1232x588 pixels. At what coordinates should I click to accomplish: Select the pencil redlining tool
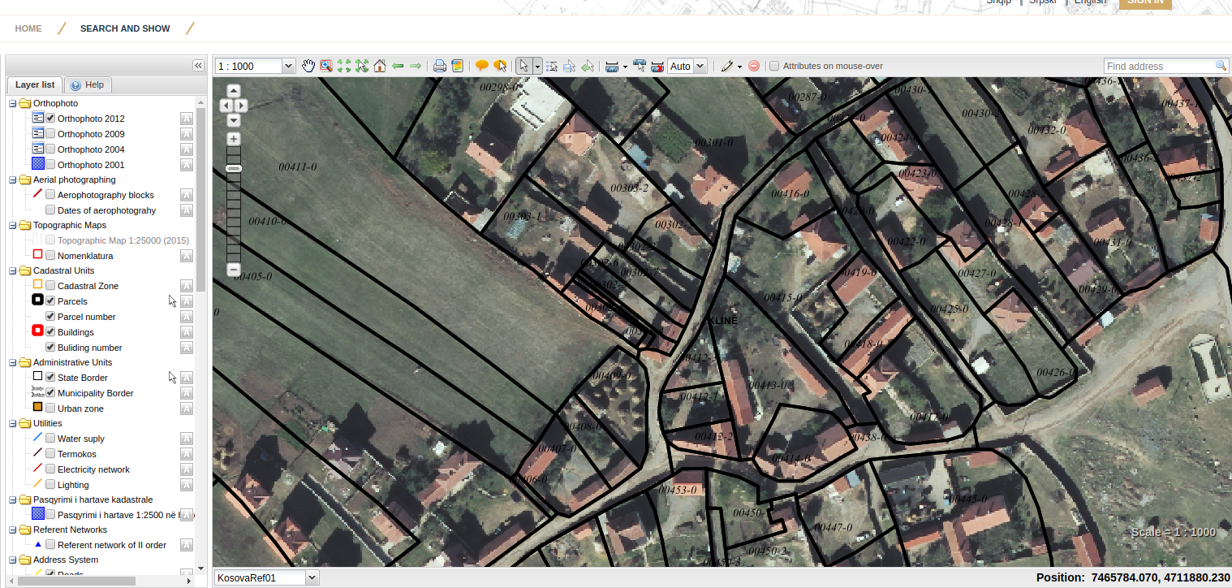pos(727,66)
